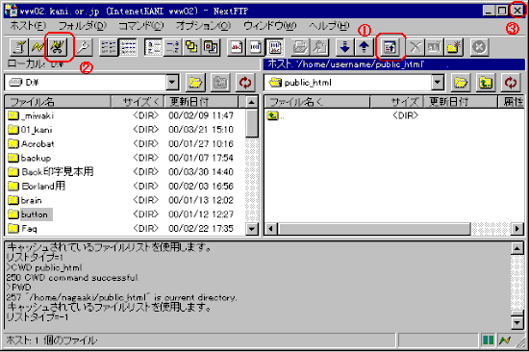The height and width of the screenshot is (352, 529).
Task: Expand the local D:¥ drive dropdown
Action: [172, 83]
